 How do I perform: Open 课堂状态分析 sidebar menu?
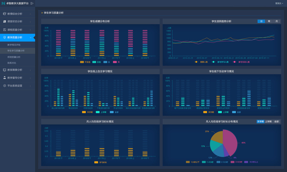pyautogui.click(x=17, y=21)
